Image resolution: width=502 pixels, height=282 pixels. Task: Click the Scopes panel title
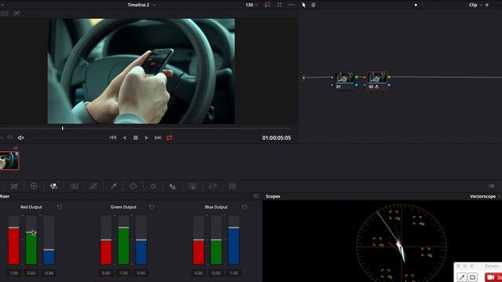point(273,197)
